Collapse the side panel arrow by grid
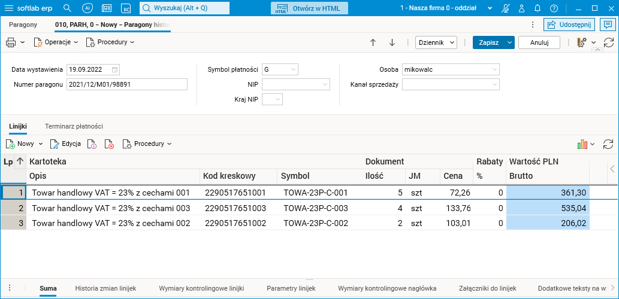The width and height of the screenshot is (619, 299). click(612, 169)
